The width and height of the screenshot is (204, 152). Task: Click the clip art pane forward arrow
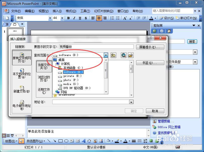pos(162,31)
